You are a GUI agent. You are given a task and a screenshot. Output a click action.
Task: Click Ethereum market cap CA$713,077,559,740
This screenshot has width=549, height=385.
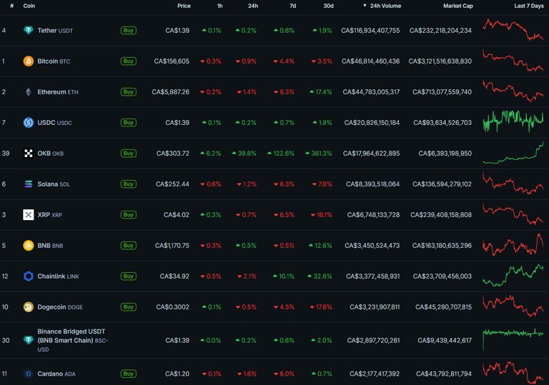pyautogui.click(x=442, y=92)
